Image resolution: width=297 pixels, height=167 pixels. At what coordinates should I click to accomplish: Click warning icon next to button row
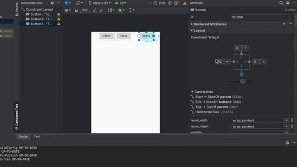pos(59,14)
